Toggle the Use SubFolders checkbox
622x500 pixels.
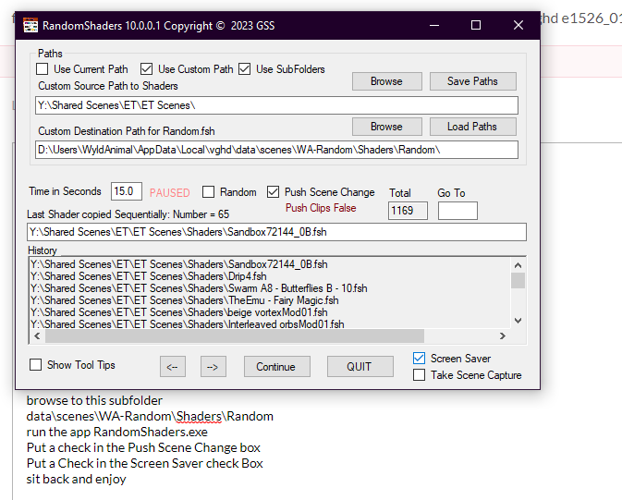pos(245,69)
